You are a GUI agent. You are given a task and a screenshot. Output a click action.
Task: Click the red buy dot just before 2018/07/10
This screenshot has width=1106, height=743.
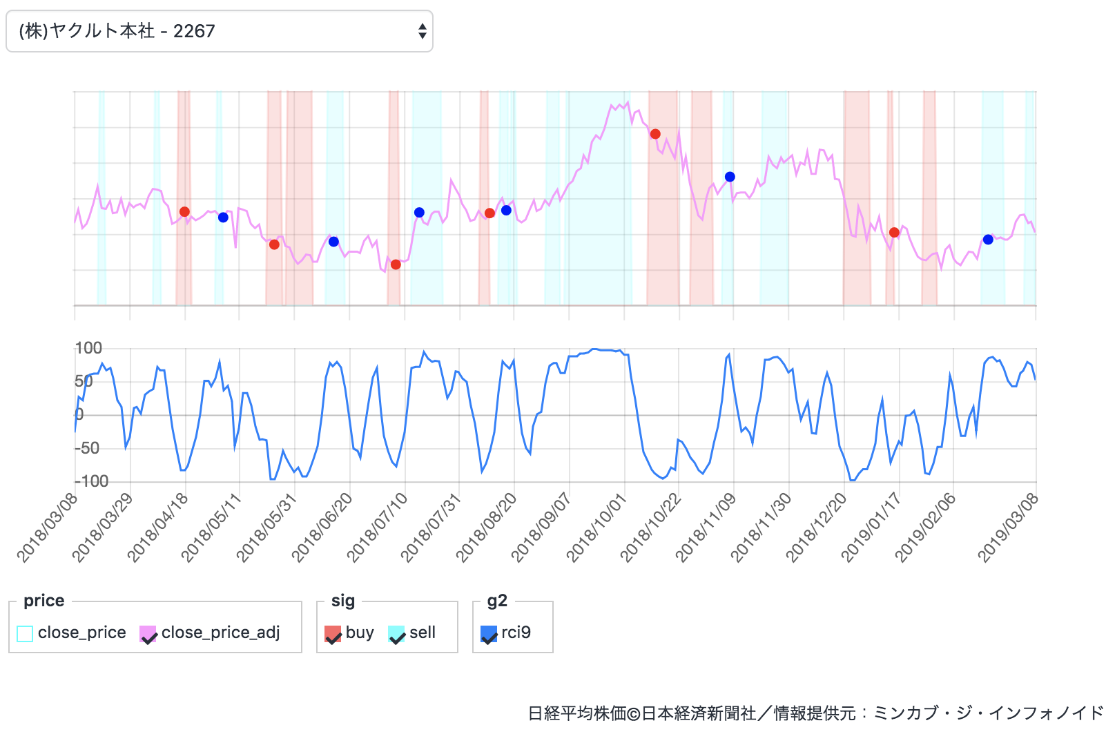tap(396, 264)
